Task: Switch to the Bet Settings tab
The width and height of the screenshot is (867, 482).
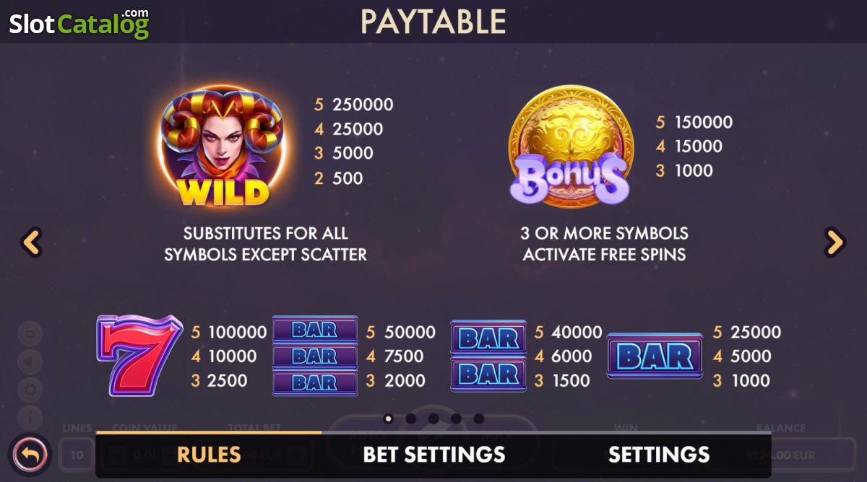Action: coord(433,455)
